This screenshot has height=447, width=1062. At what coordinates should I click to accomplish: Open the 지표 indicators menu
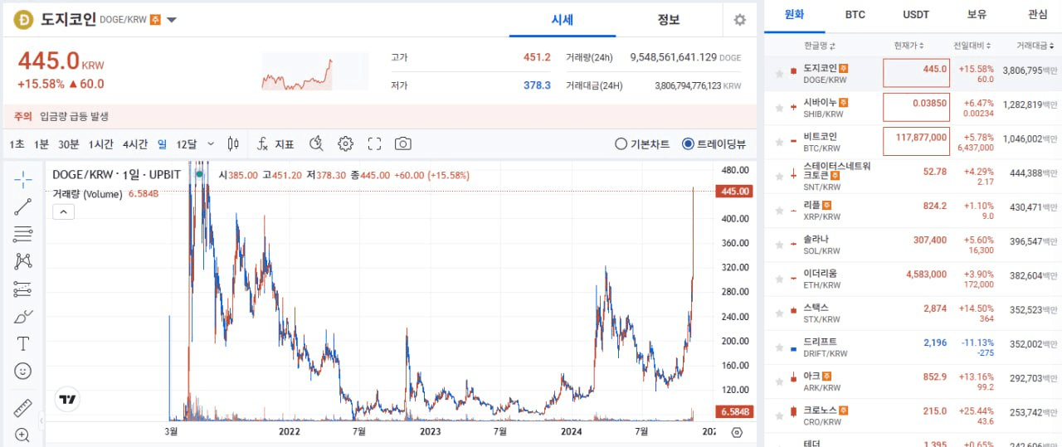[276, 144]
